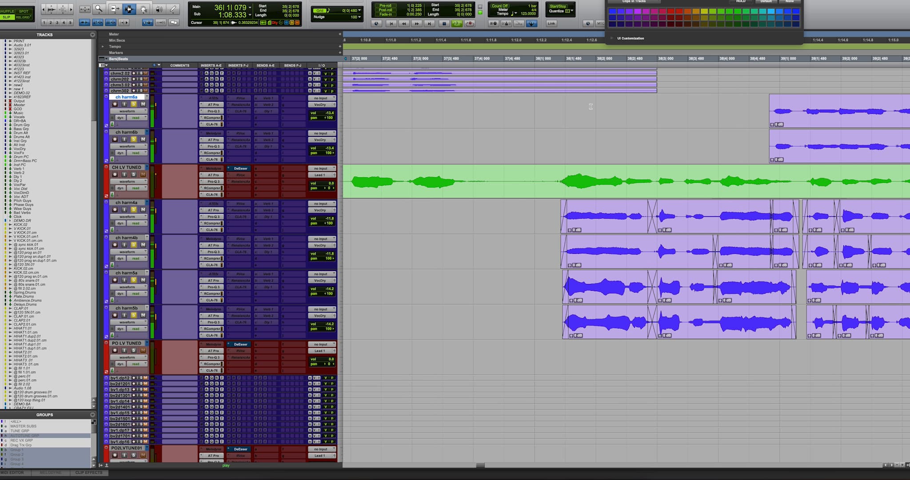Open input selector 'no input' on ch harm6a

322,98
